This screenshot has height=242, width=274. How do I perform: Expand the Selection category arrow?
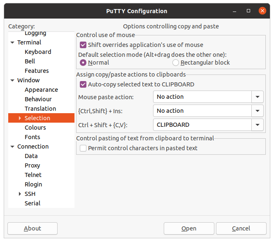[20, 118]
